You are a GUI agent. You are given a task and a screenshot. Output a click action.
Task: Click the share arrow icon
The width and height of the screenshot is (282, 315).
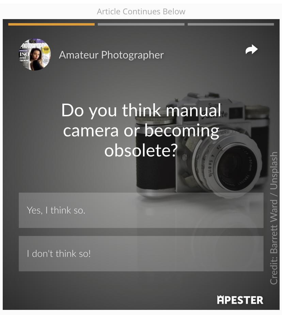[251, 49]
